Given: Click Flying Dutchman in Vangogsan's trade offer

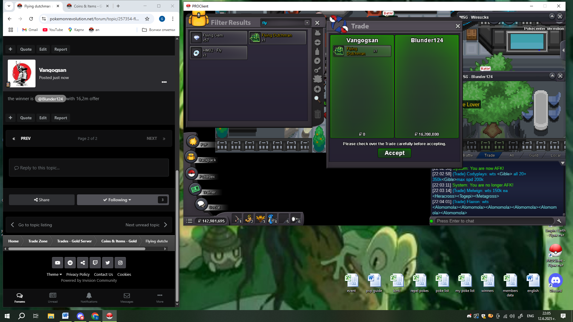Looking at the screenshot, I should click(x=362, y=51).
